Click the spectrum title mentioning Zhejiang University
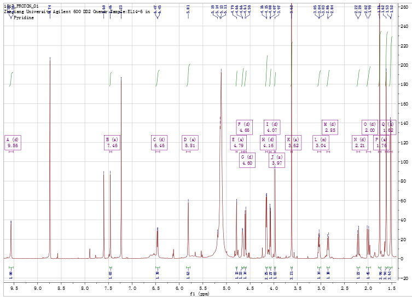Image resolution: width=412 pixels, height=297 pixels. click(77, 11)
